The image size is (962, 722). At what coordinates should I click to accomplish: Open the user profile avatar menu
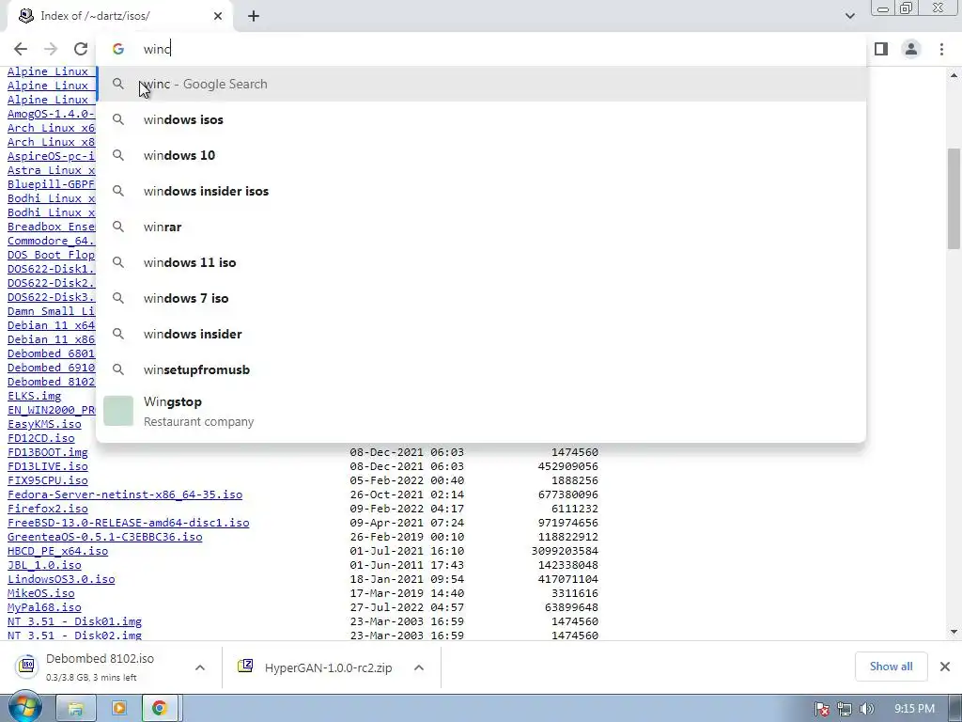click(911, 49)
